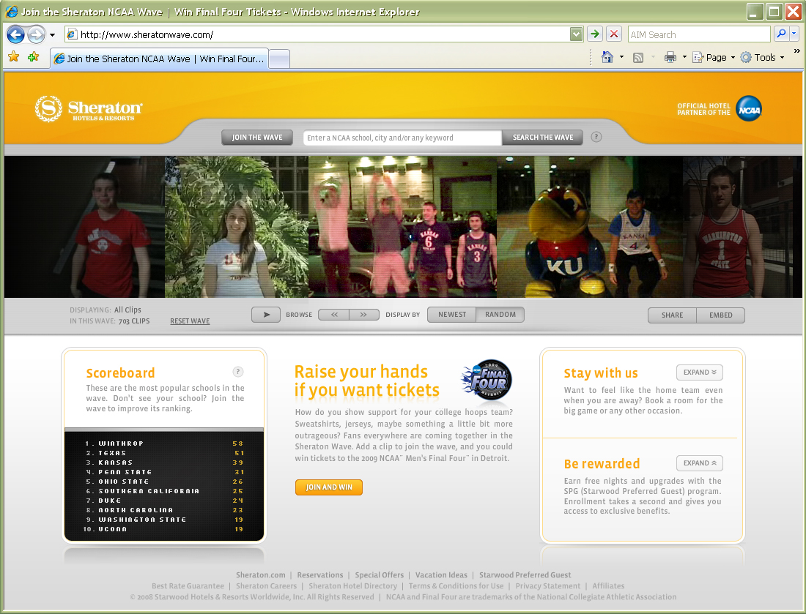The height and width of the screenshot is (614, 806).
Task: Open the Favorites Center star icon
Action: coord(14,56)
